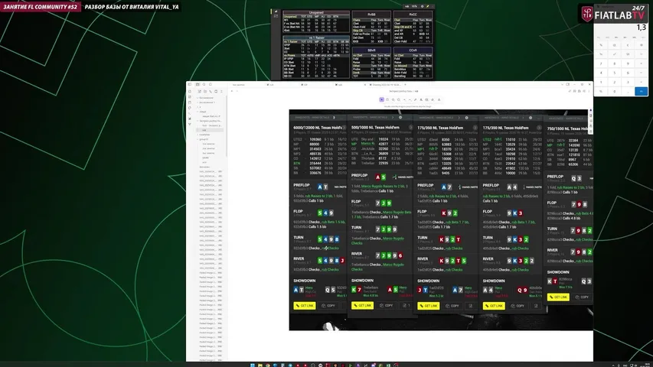Open the Windows Start button on taskbar
Image resolution: width=653 pixels, height=367 pixels.
(253, 365)
